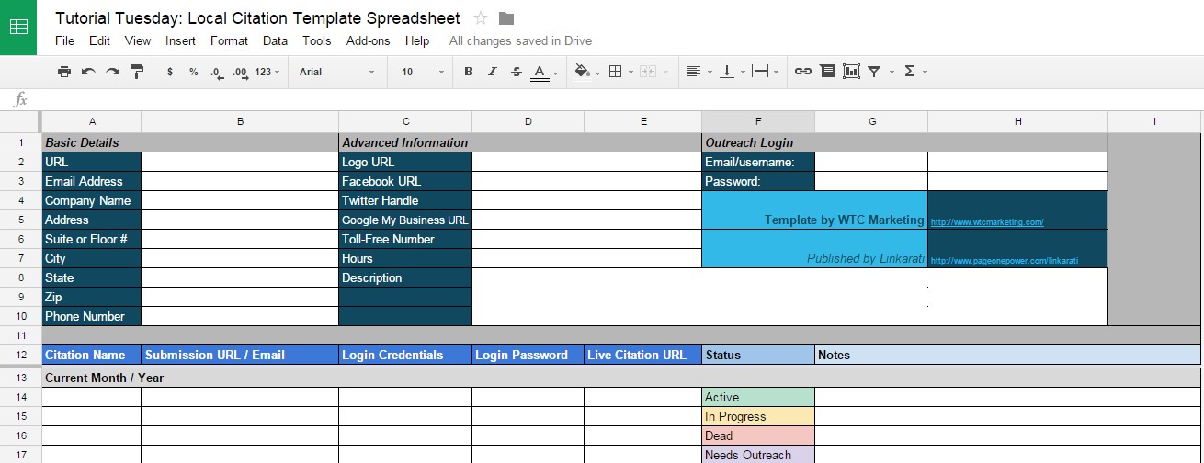
Task: Open the View menu
Action: point(138,40)
